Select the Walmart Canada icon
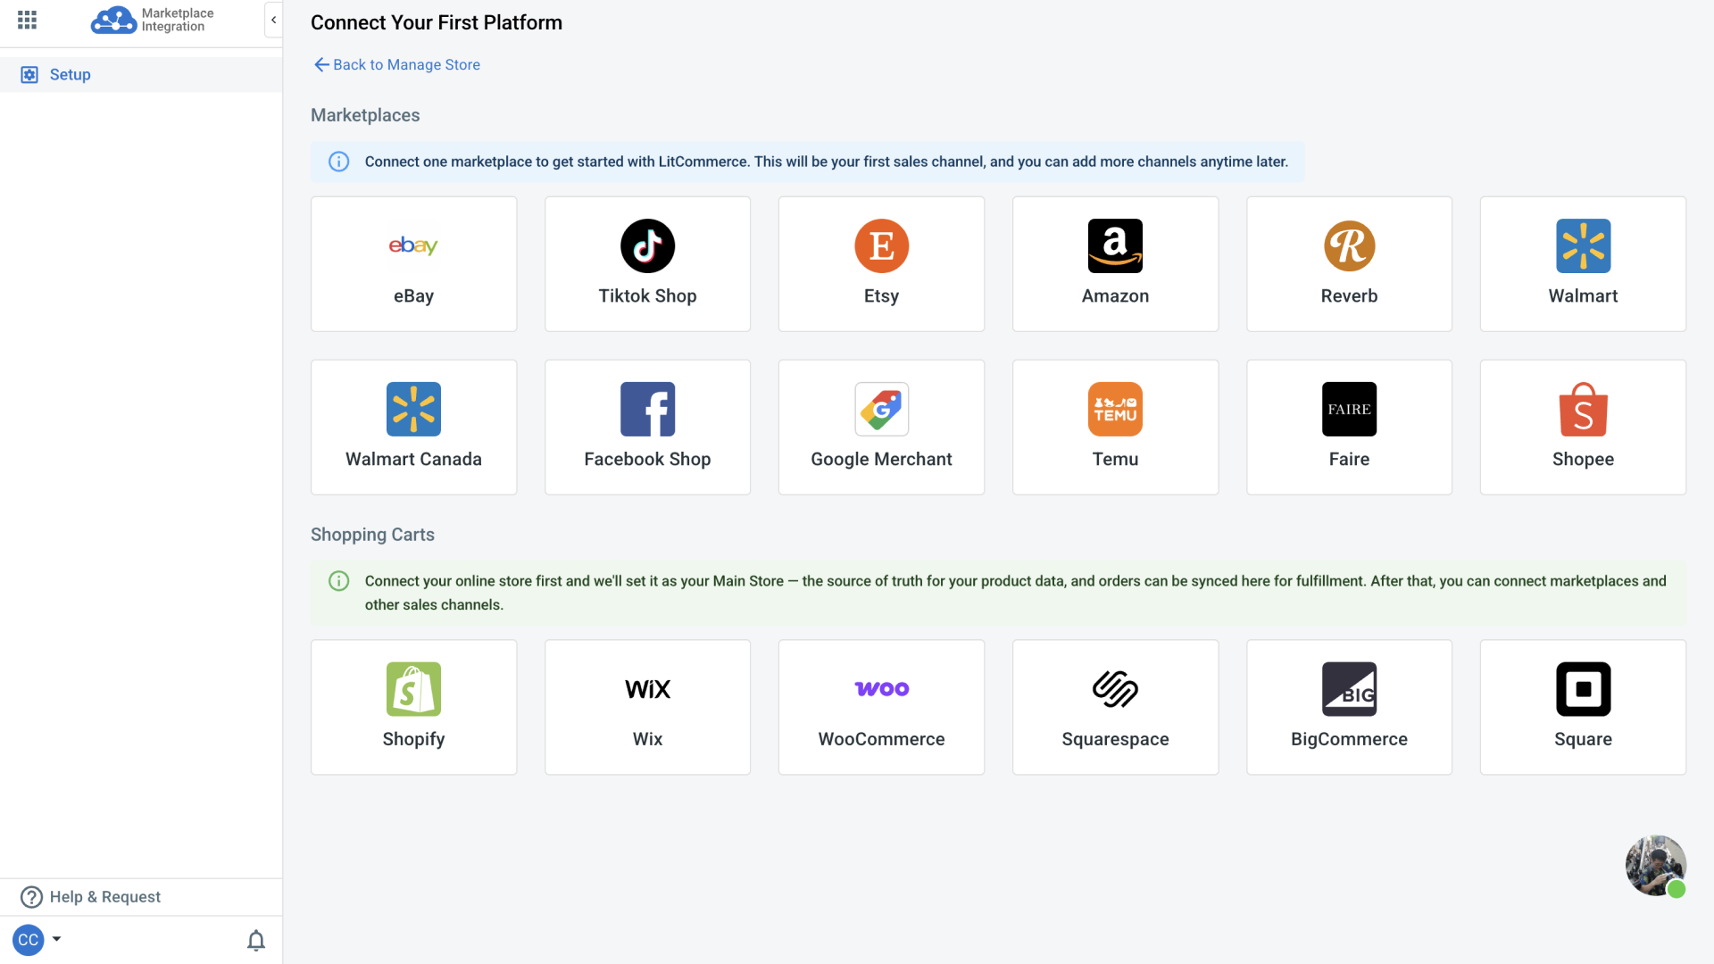The image size is (1714, 964). tap(413, 409)
